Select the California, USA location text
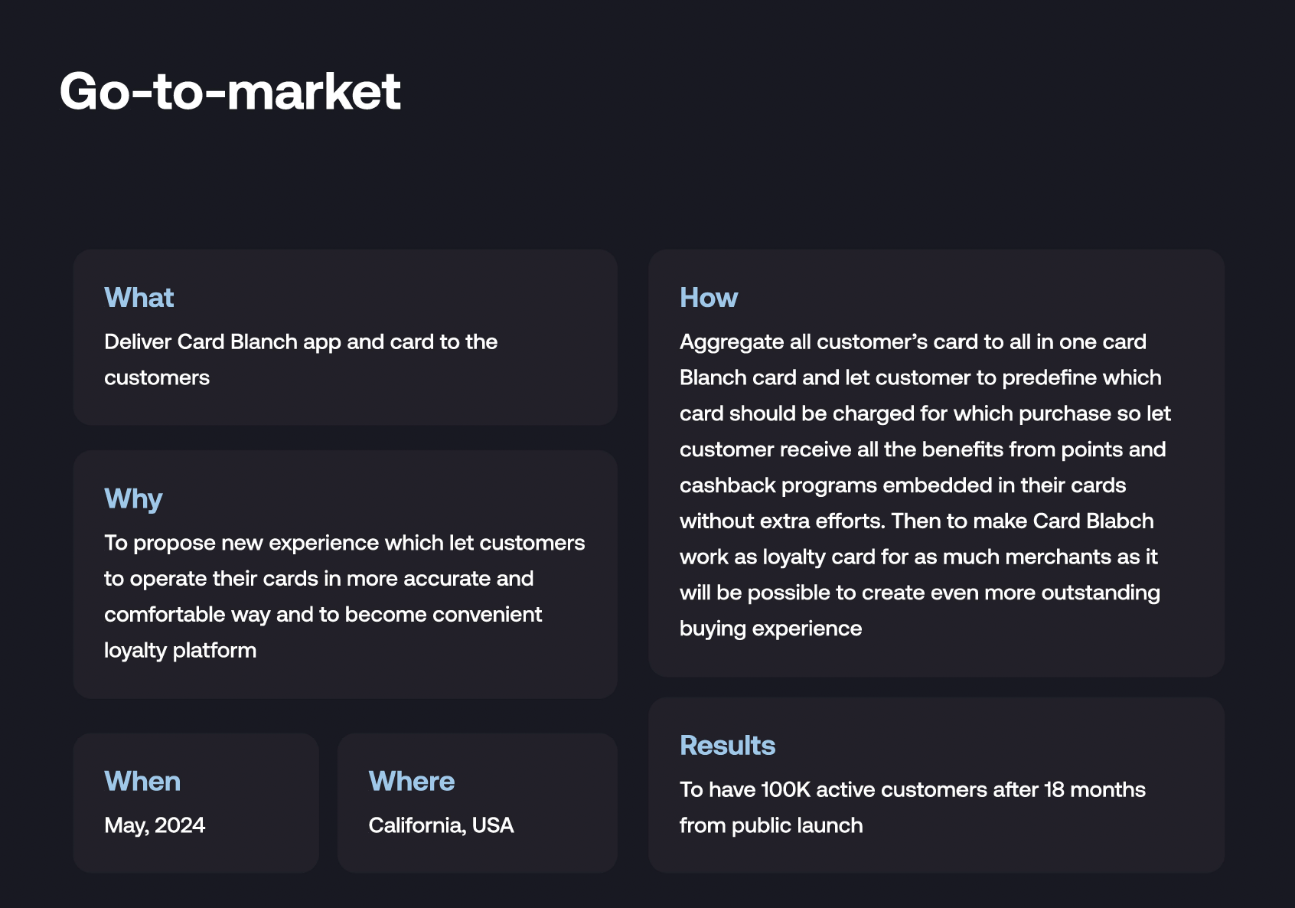This screenshot has height=908, width=1295. click(x=441, y=825)
